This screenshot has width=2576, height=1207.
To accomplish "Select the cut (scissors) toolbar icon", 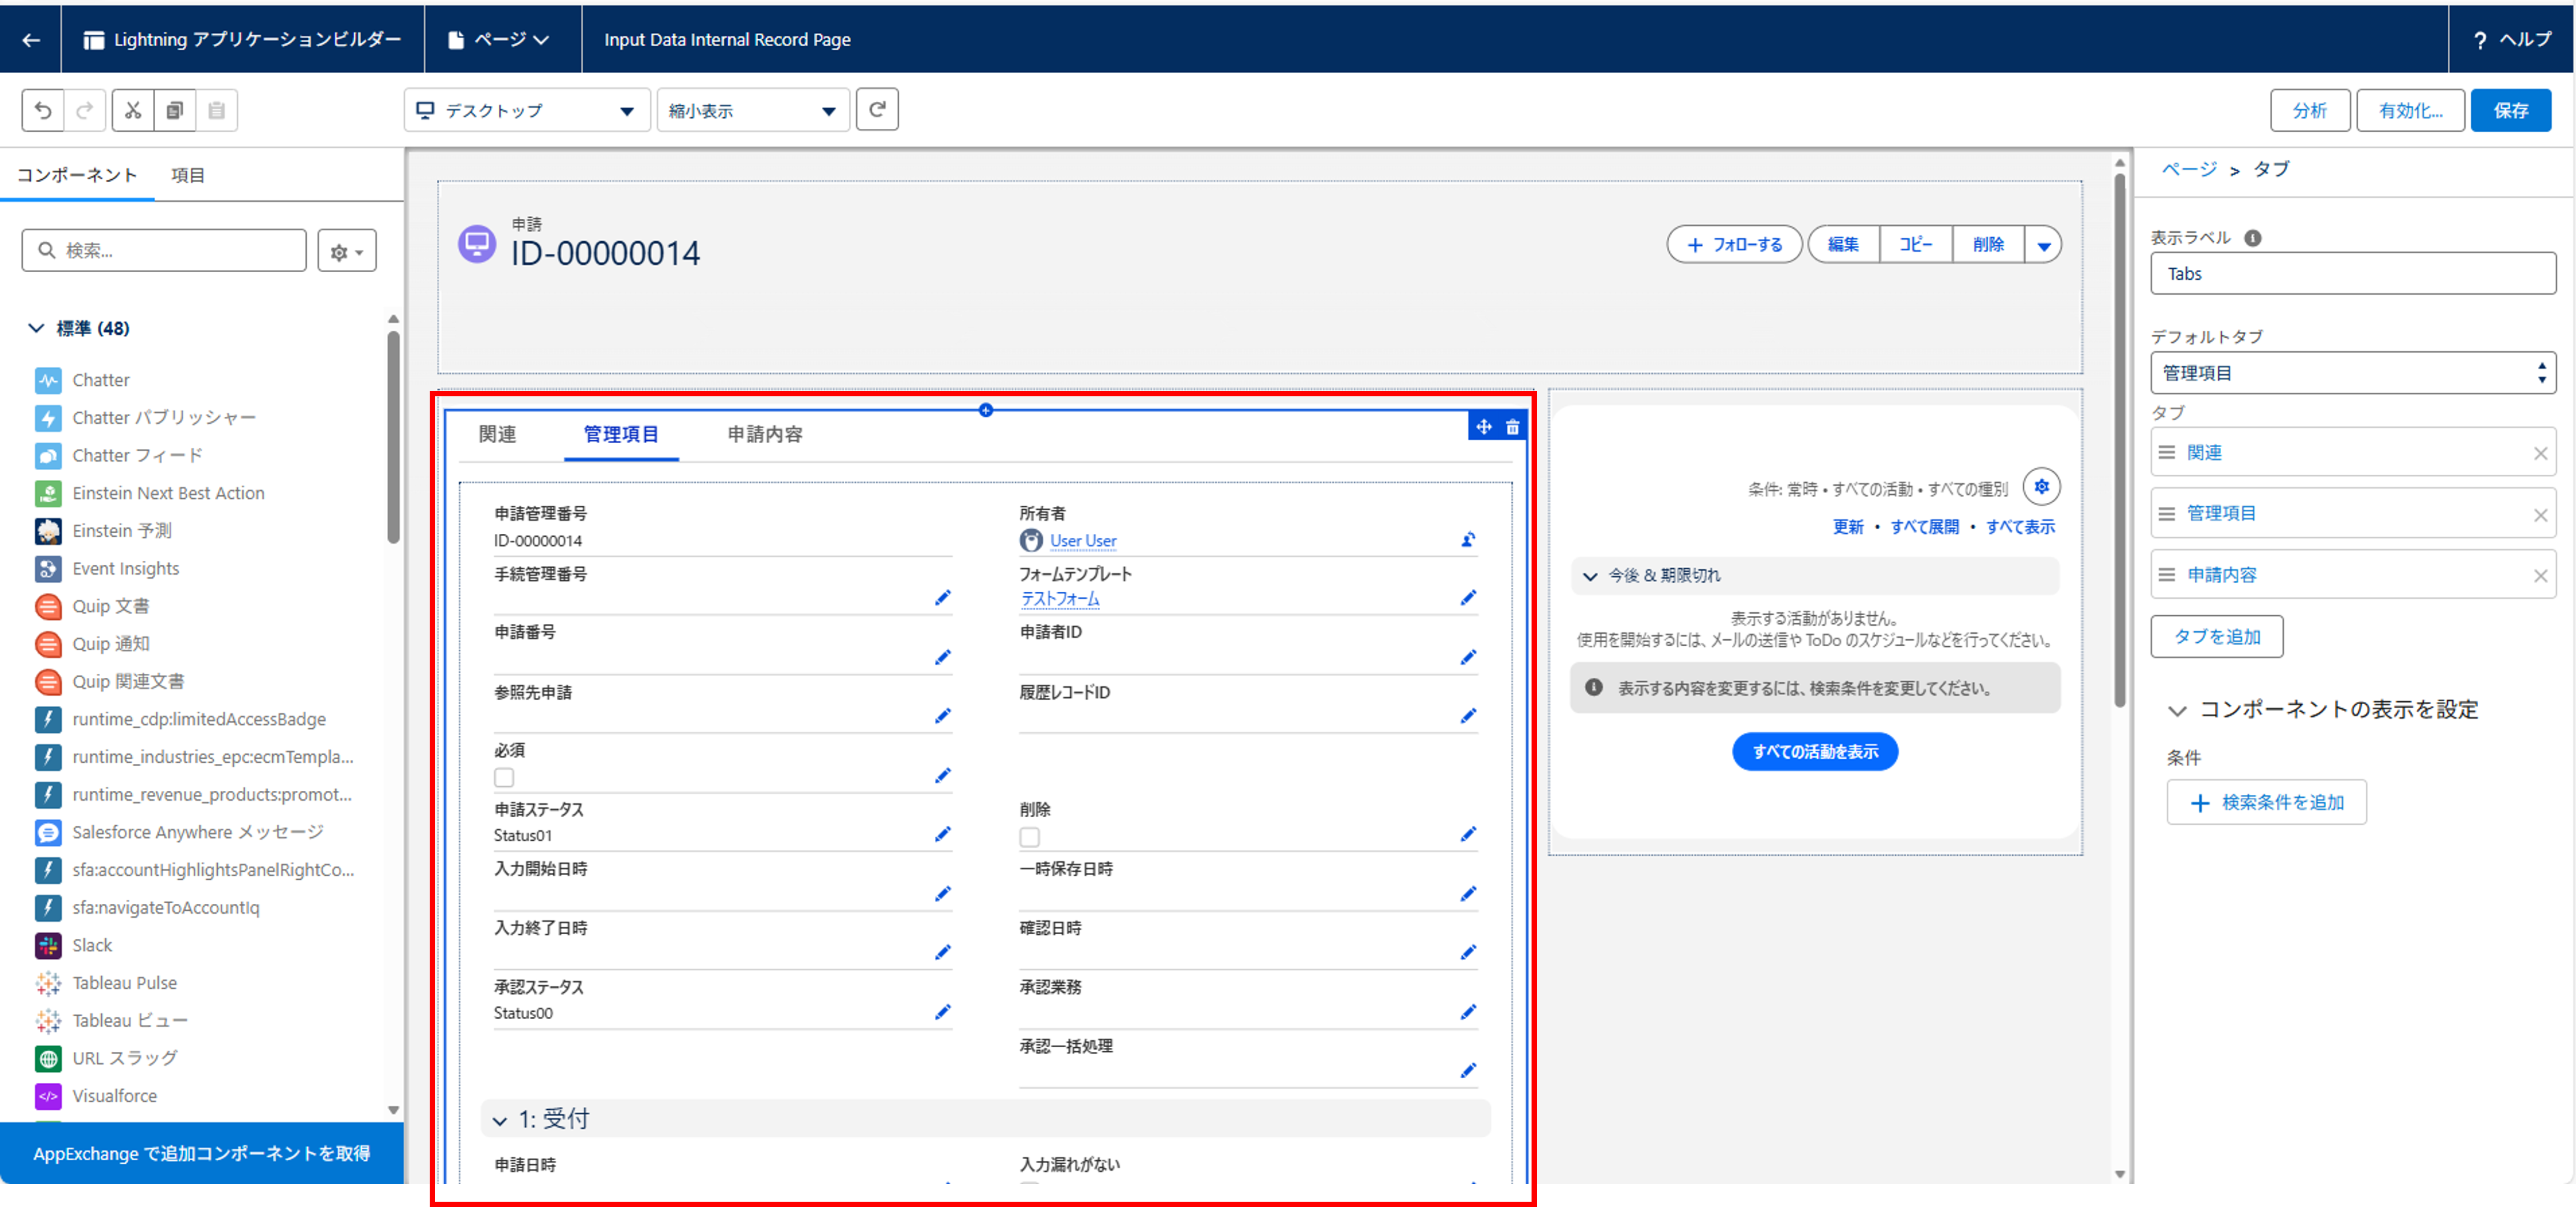I will (x=132, y=110).
